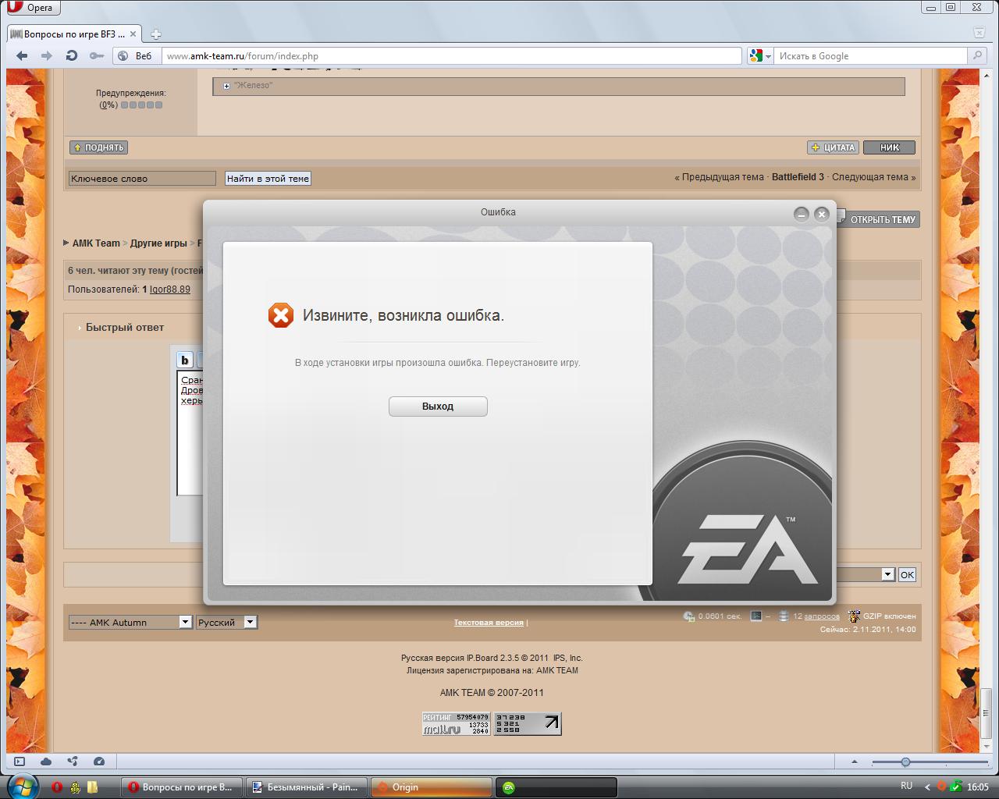
Task: Open the Battlefield 3 forum link
Action: tap(798, 177)
